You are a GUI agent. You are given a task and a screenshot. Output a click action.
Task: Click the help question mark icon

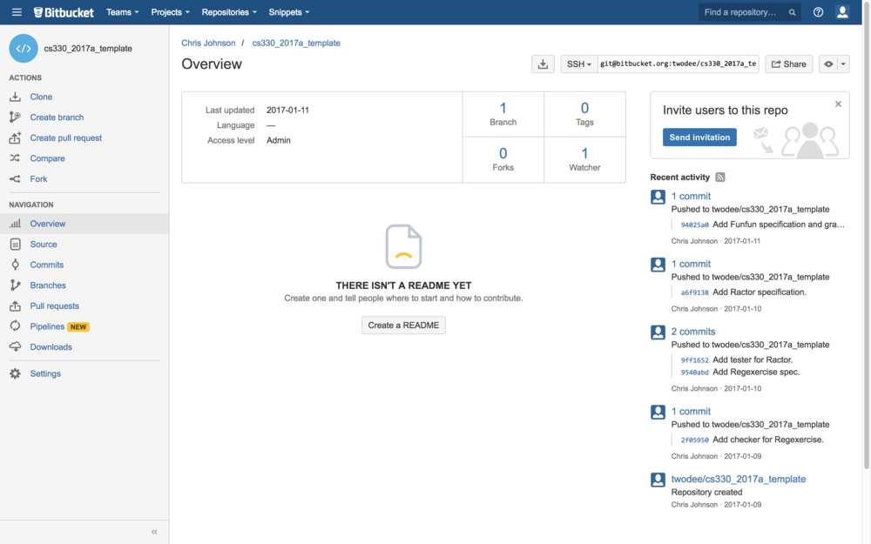click(818, 12)
